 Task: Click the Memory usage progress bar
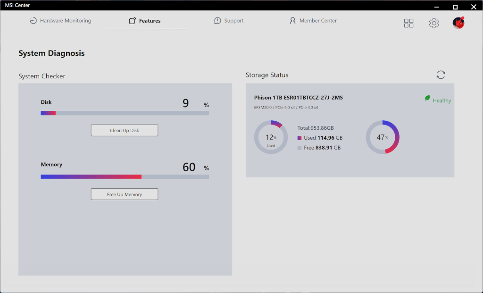point(125,176)
